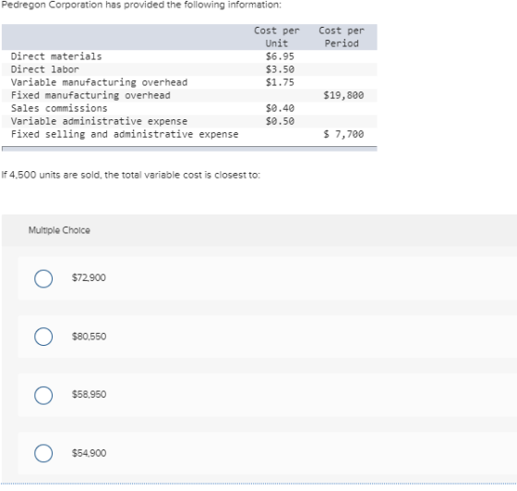
Task: Click the question text about 4,500 units
Action: coord(131,175)
